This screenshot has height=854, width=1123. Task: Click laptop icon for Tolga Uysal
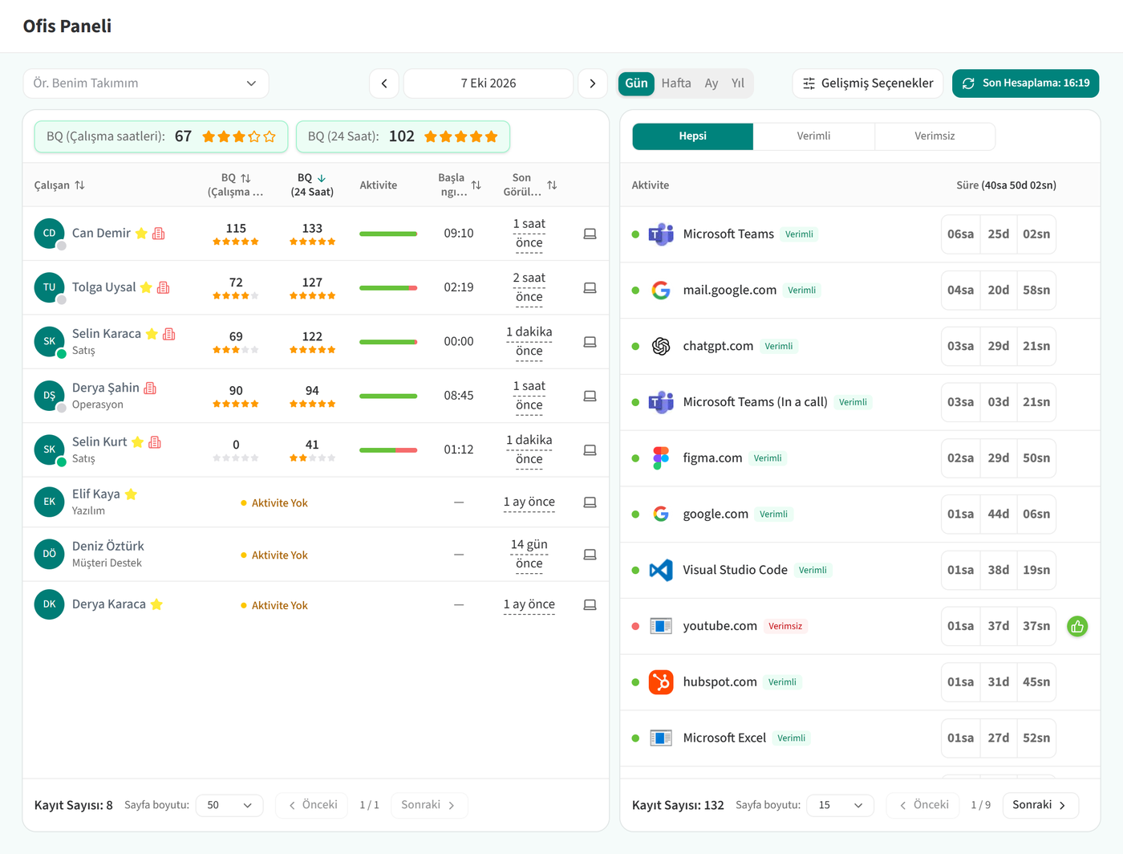click(590, 287)
